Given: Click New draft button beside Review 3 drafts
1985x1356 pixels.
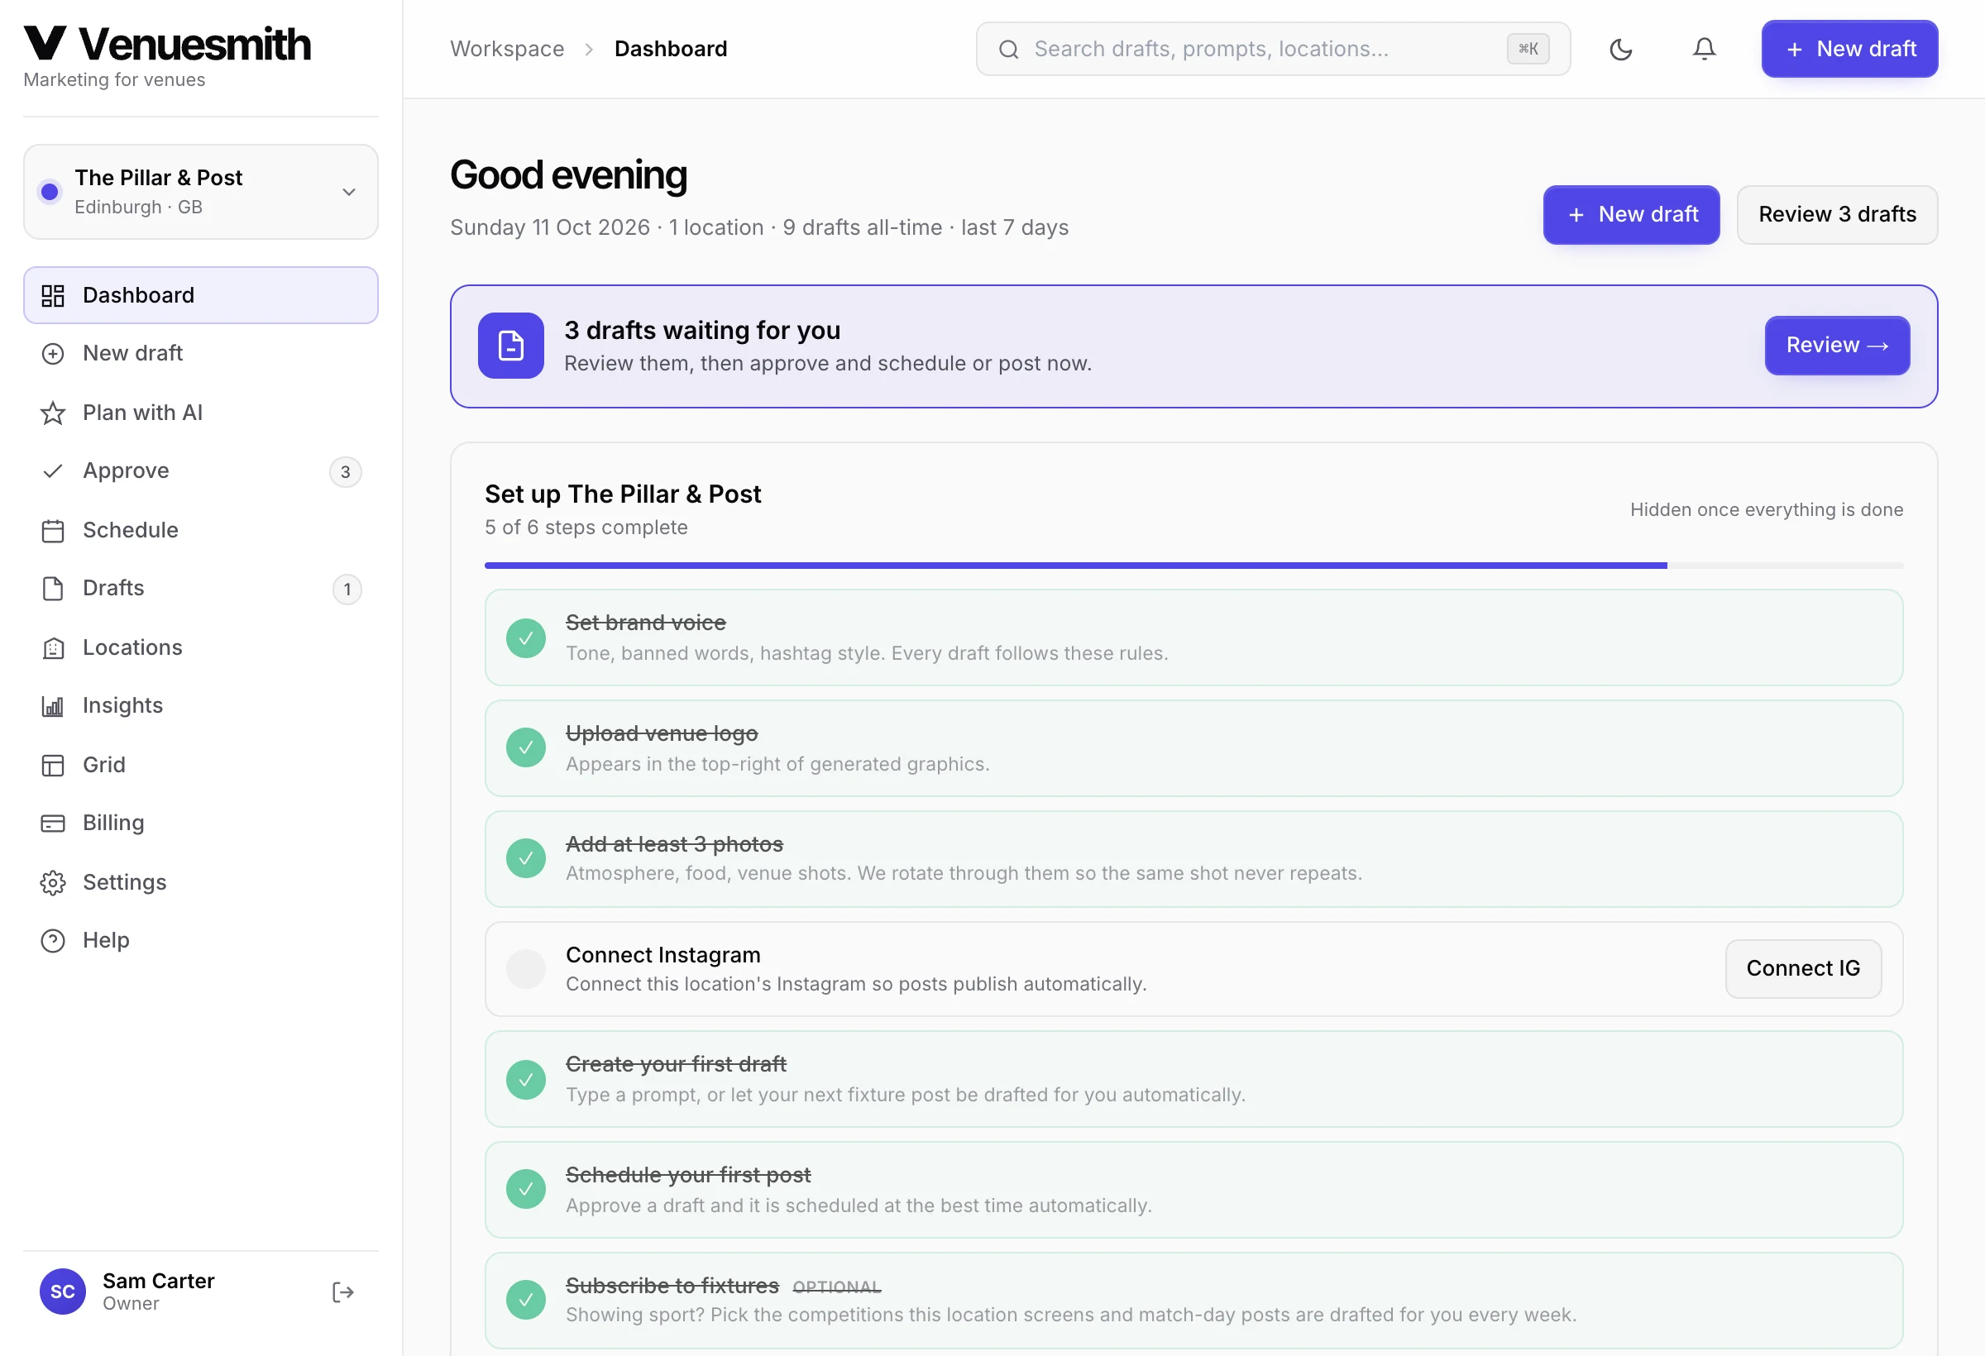Looking at the screenshot, I should click(x=1631, y=214).
